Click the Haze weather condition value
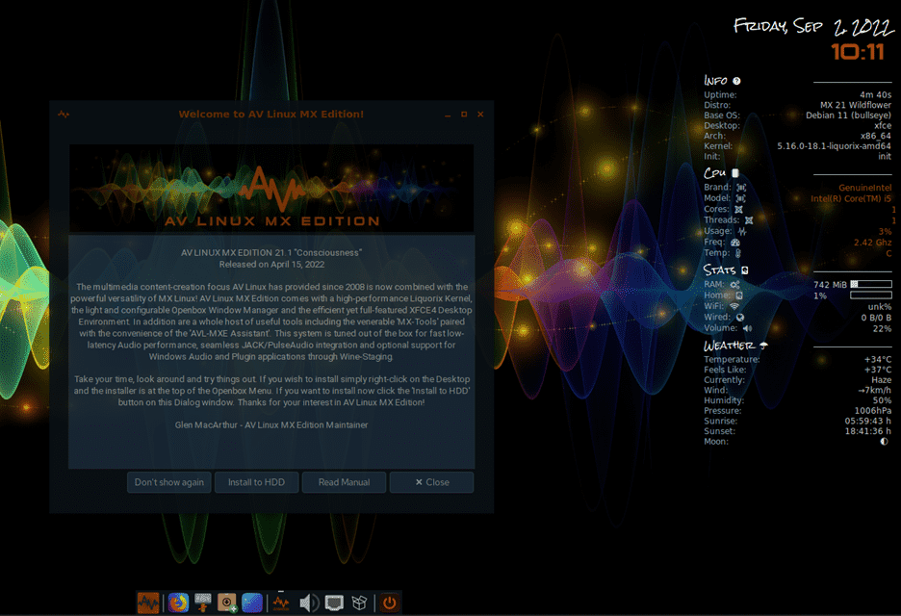Screen dimensions: 901x616 coord(881,380)
